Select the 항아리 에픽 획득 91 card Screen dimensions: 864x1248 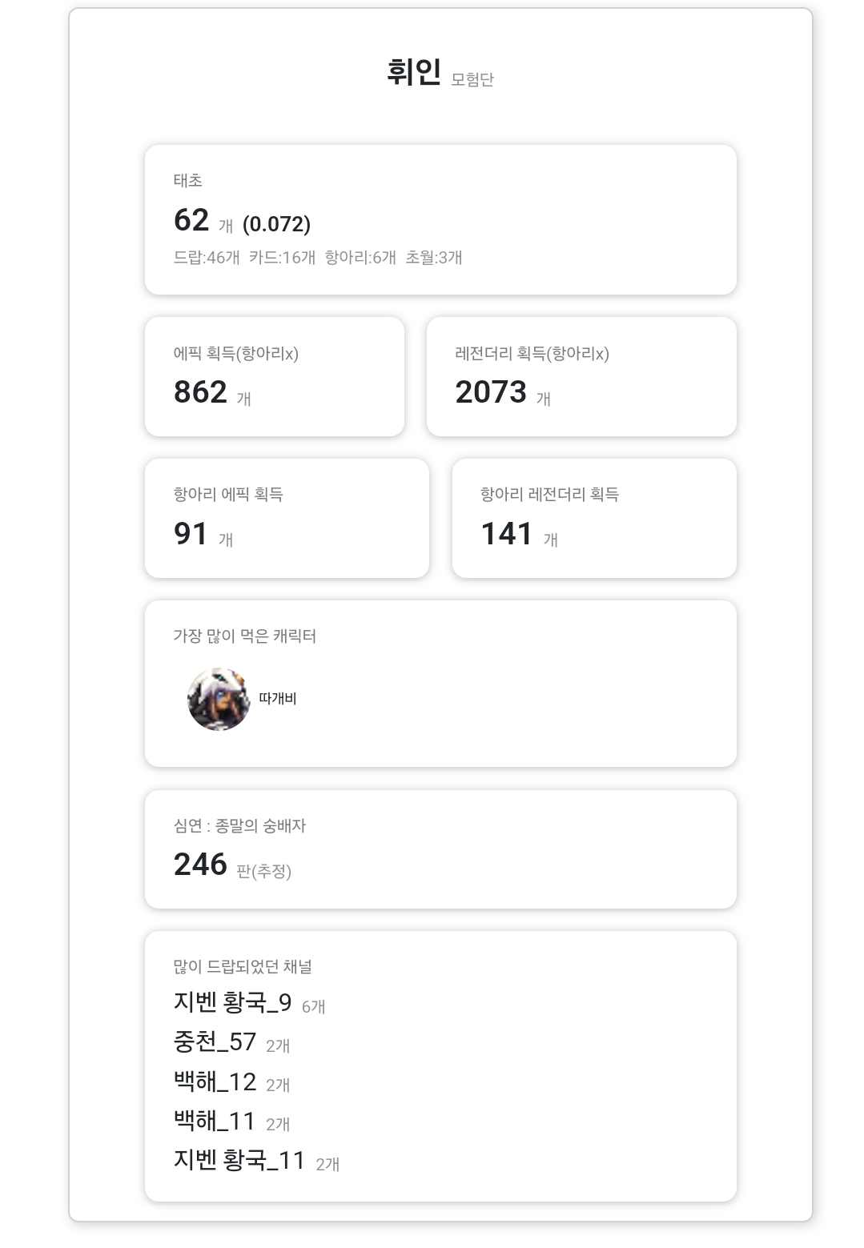click(x=287, y=518)
